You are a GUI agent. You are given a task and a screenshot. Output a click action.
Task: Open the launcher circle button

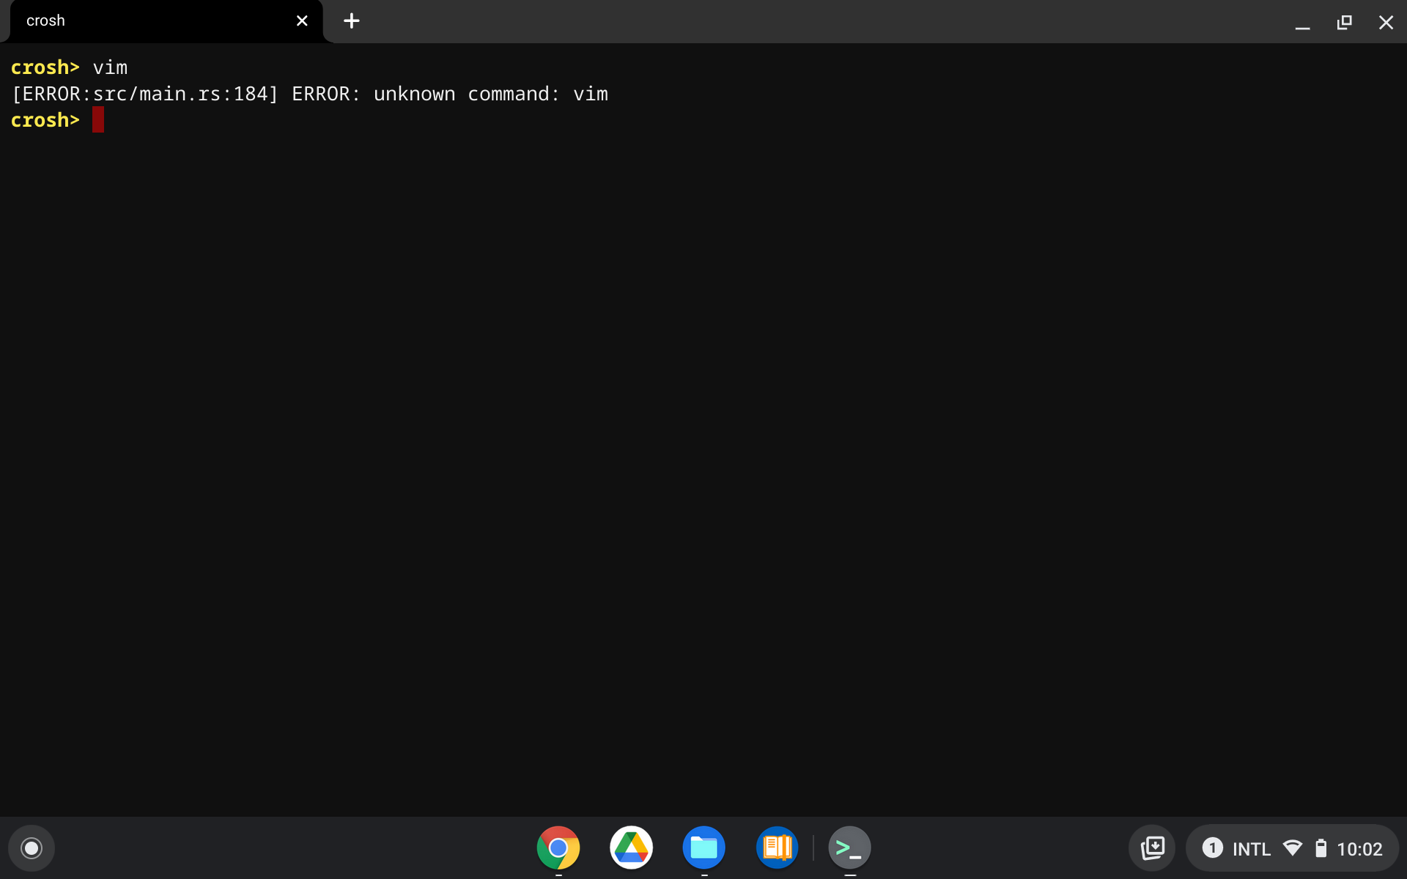coord(32,848)
